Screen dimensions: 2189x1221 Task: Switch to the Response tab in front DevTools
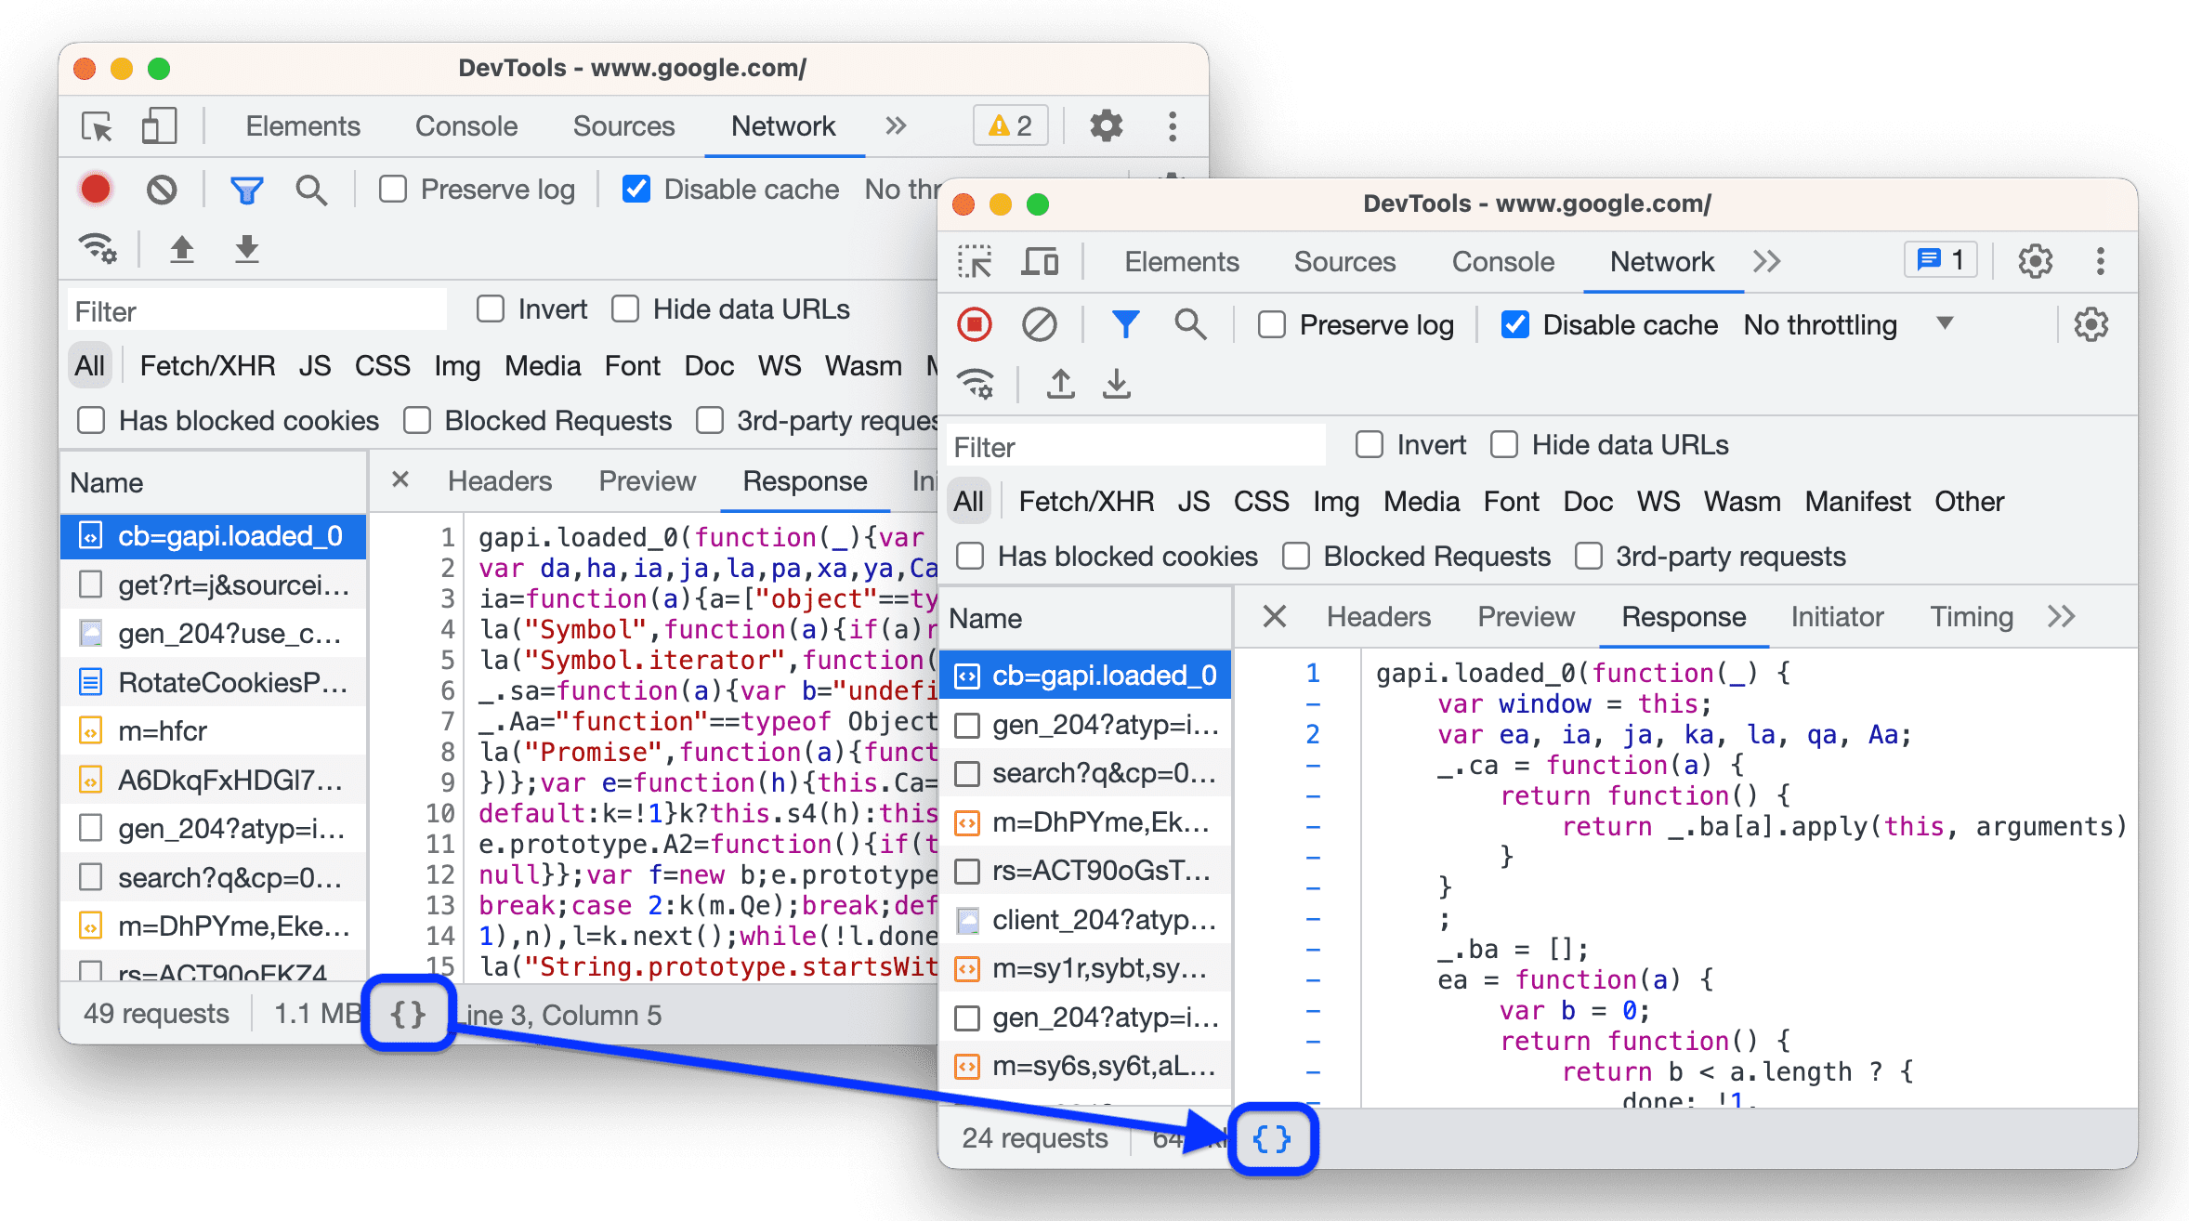click(1681, 616)
